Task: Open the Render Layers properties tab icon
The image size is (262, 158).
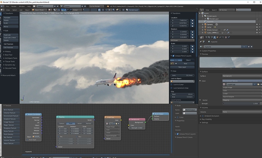Action: pyautogui.click(x=209, y=38)
